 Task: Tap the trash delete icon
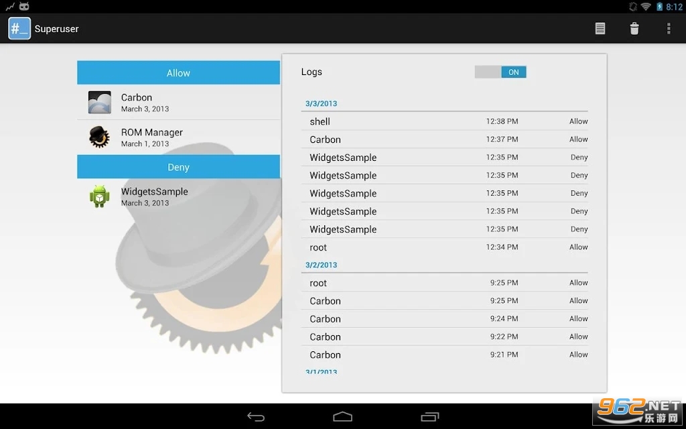pos(634,28)
